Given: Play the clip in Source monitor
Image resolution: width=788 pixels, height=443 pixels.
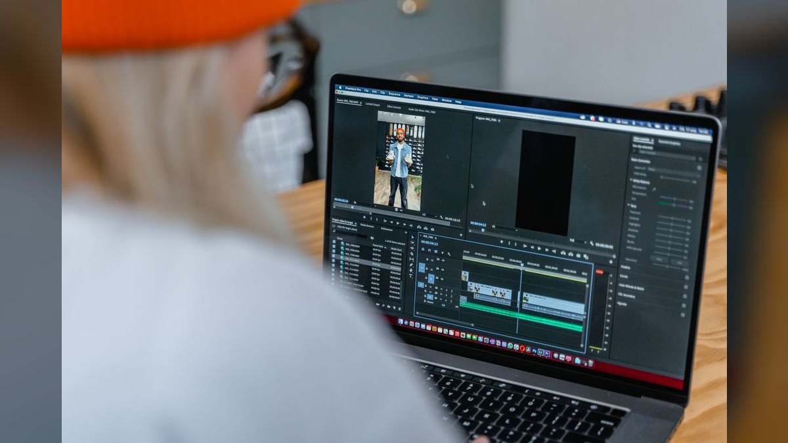Looking at the screenshot, I should pyautogui.click(x=398, y=223).
